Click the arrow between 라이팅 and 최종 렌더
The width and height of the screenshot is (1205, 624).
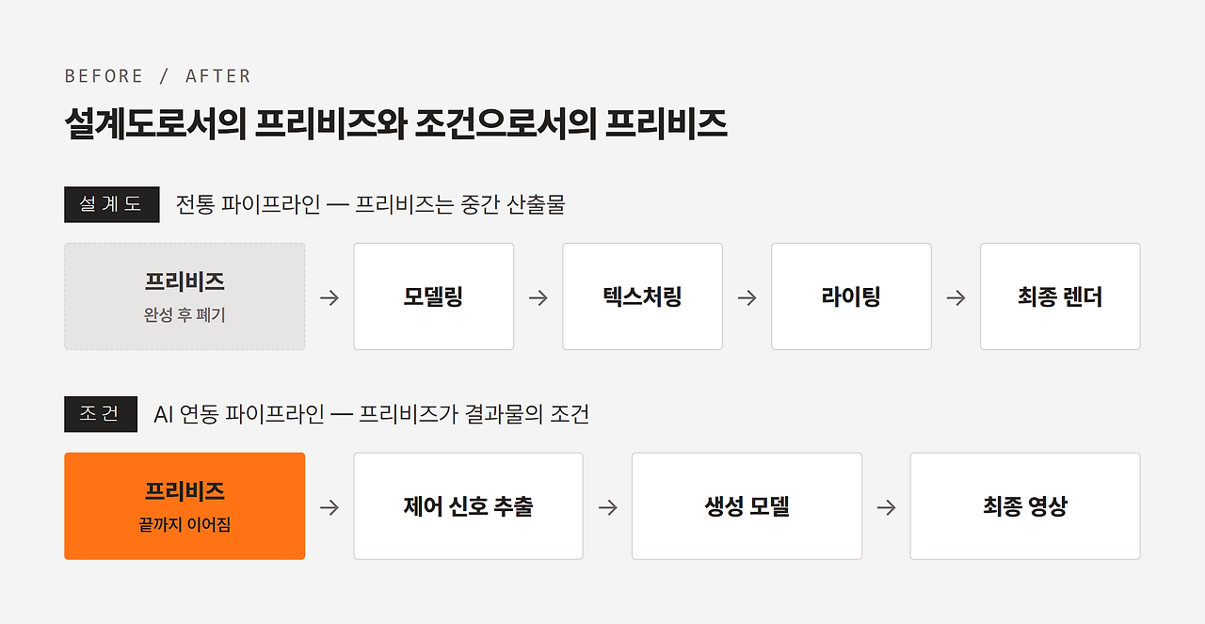pos(956,297)
